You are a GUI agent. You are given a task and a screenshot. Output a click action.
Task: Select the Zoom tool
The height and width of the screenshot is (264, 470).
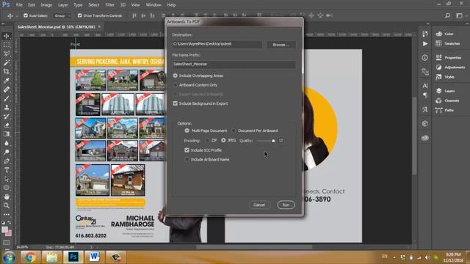7,205
